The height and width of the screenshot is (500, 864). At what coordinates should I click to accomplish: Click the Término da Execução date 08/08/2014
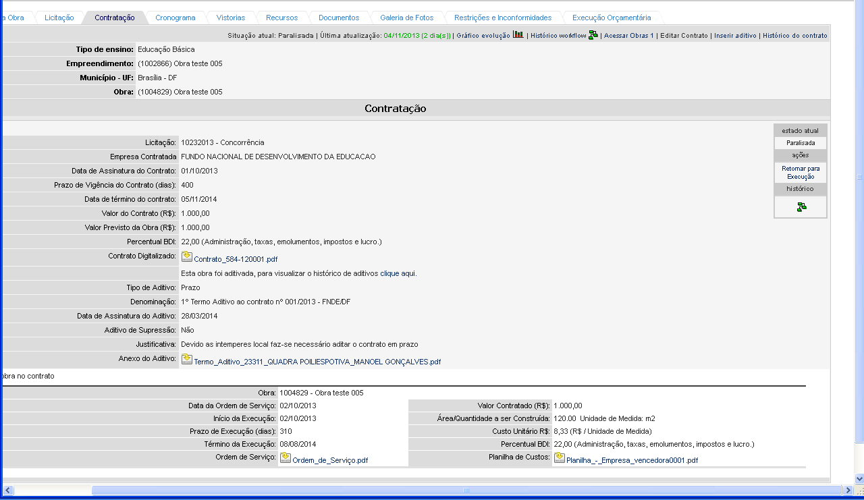[x=298, y=445]
